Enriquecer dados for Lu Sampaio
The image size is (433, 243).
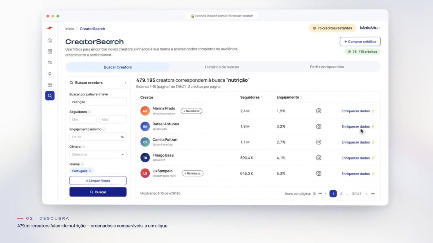pos(358,174)
